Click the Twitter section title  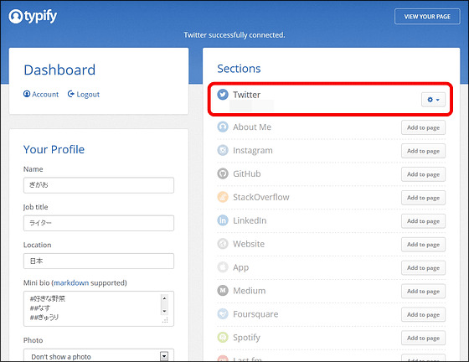click(x=247, y=95)
